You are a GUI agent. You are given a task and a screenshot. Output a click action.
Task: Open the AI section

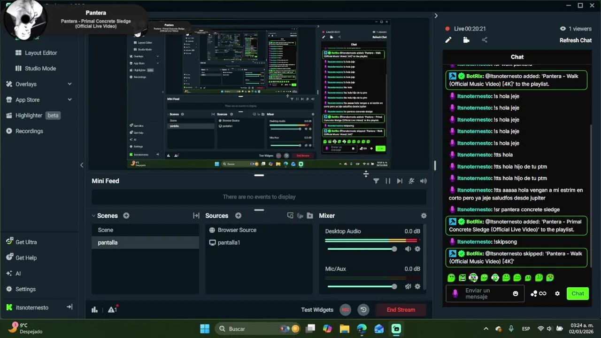(13, 274)
